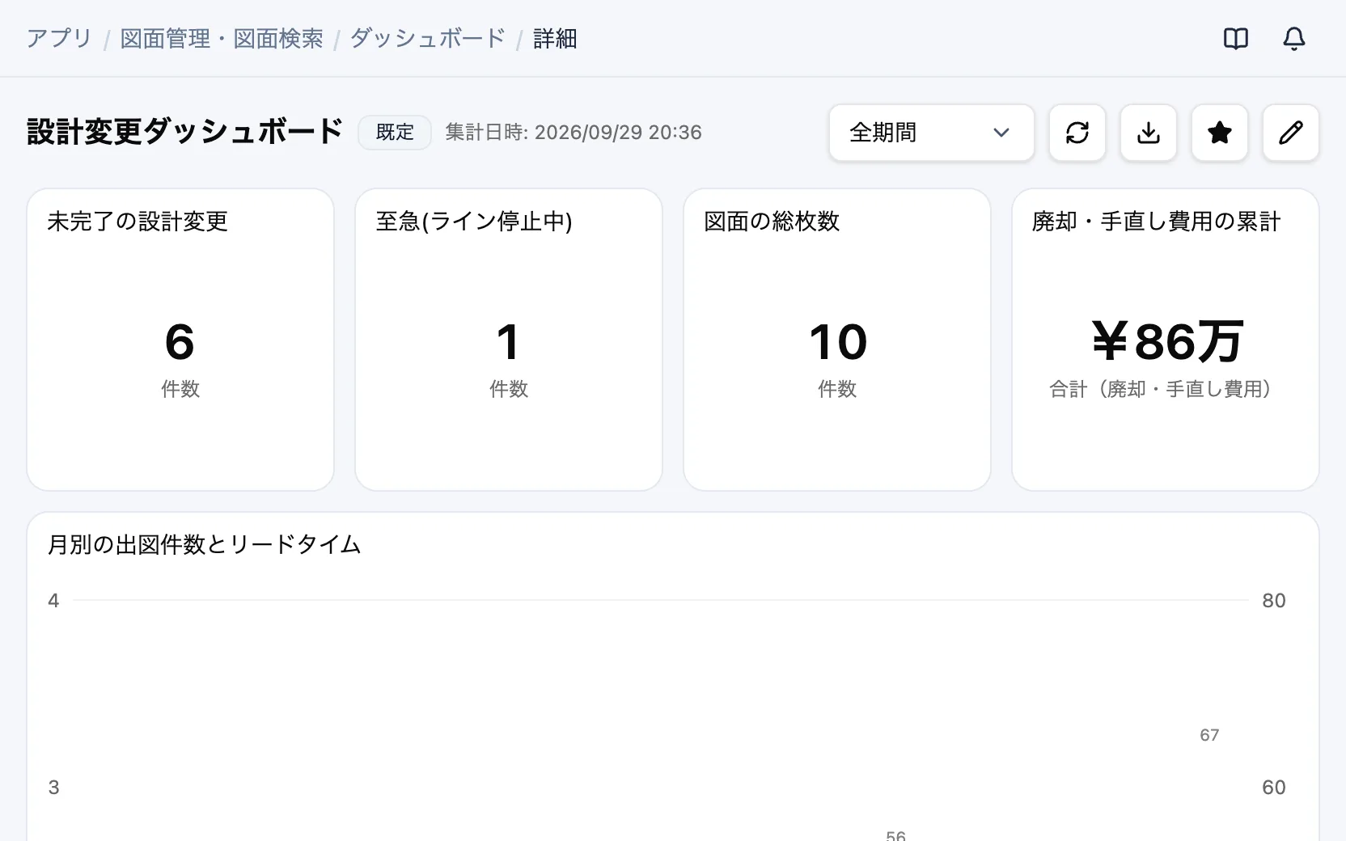Click 月別の出図件数とリードタイム chart title
The width and height of the screenshot is (1346, 841).
coord(205,544)
